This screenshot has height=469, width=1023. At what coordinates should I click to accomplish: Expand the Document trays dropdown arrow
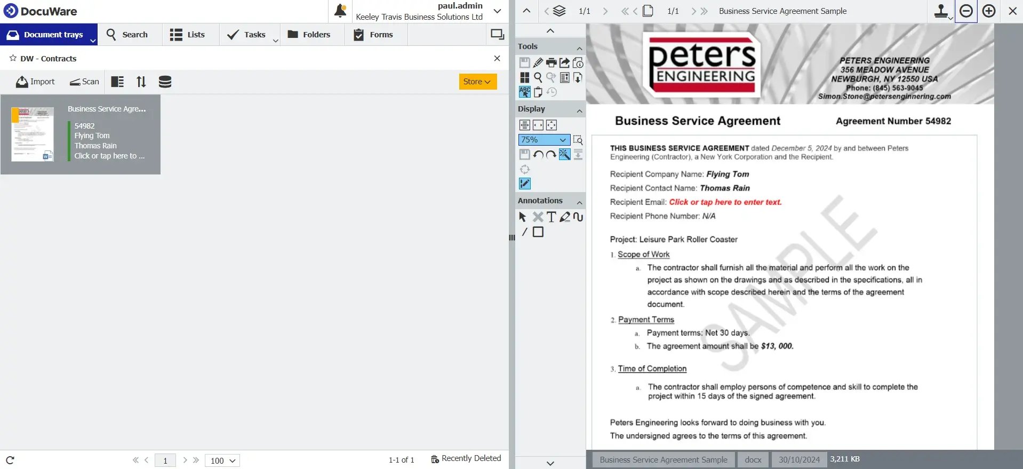click(93, 40)
